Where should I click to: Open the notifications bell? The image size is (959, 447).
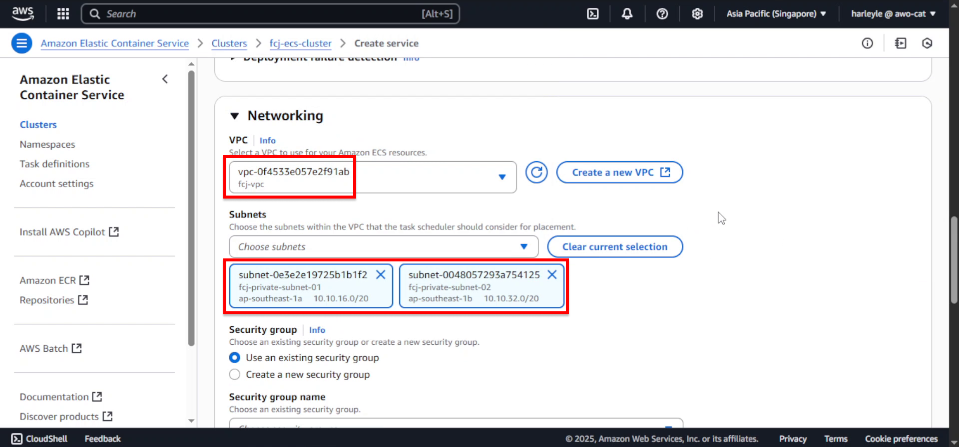627,13
